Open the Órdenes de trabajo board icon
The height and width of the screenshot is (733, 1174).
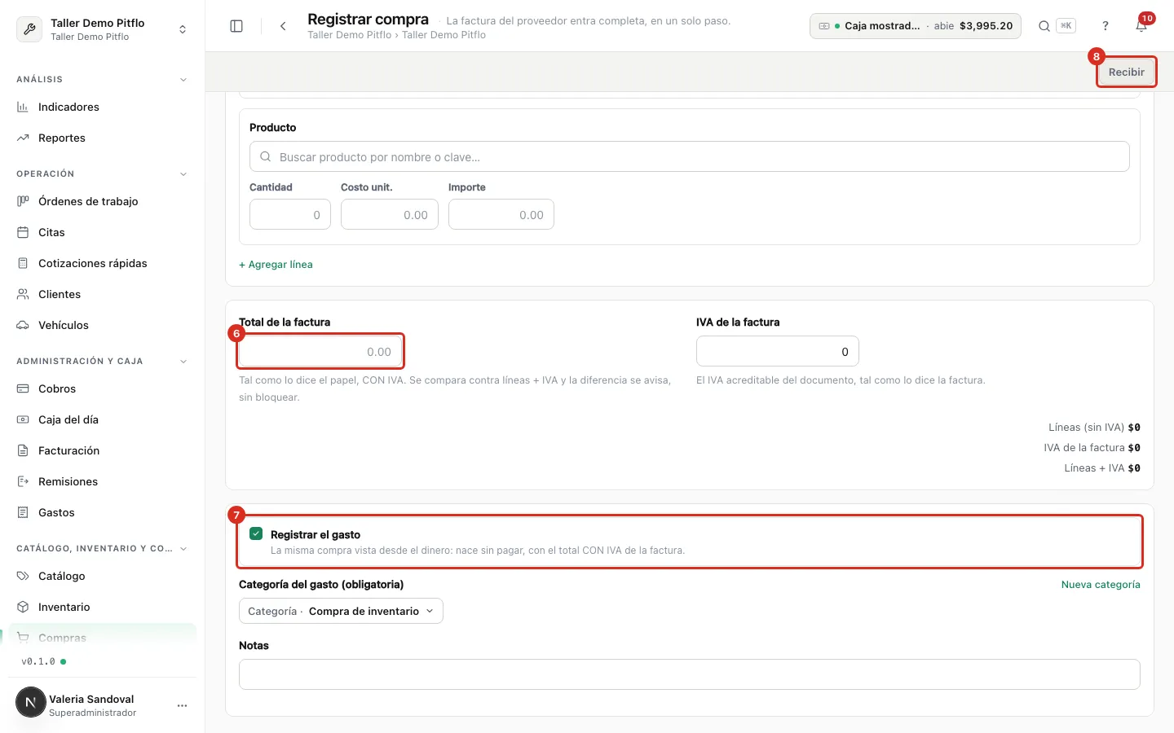[23, 201]
